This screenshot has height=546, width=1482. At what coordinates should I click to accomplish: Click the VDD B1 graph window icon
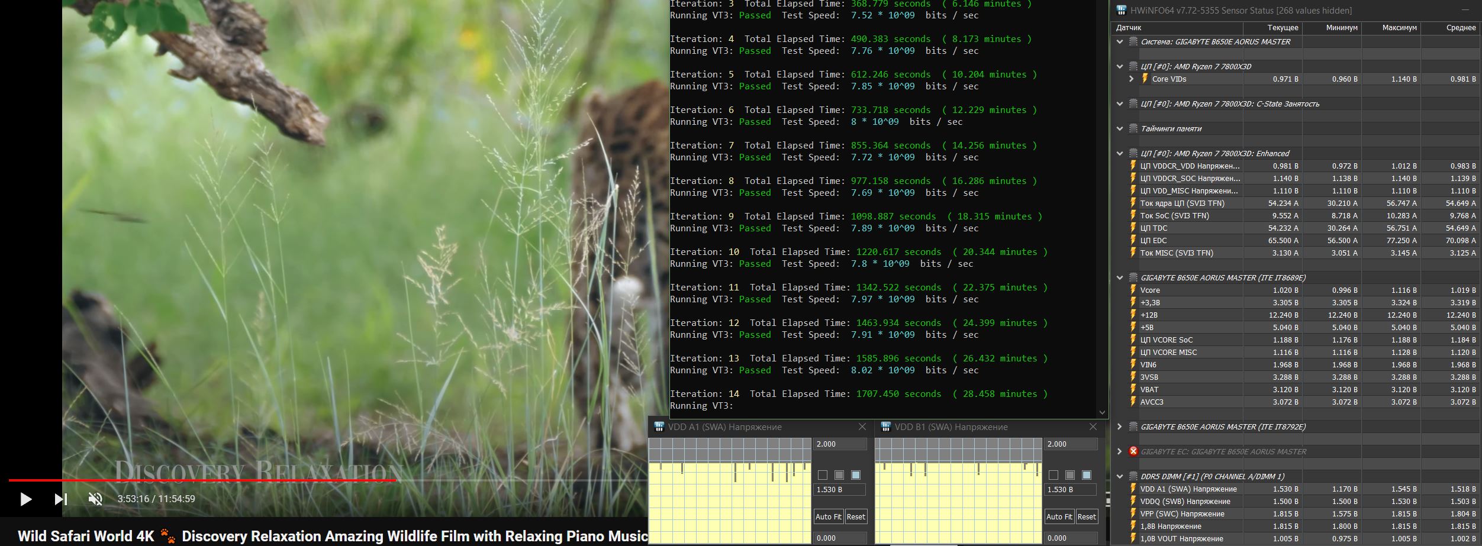886,427
